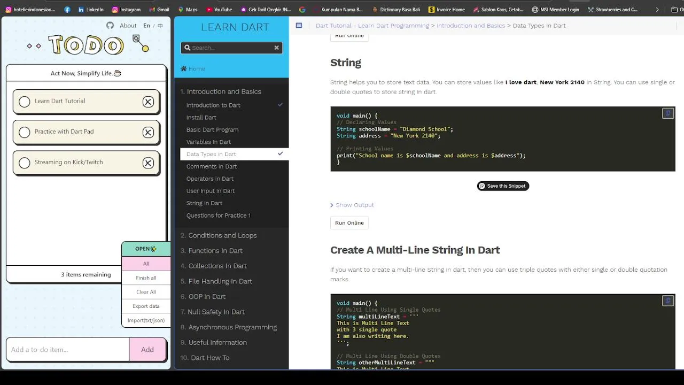Image resolution: width=684 pixels, height=385 pixels.
Task: Choose Export data
Action: [x=146, y=306]
